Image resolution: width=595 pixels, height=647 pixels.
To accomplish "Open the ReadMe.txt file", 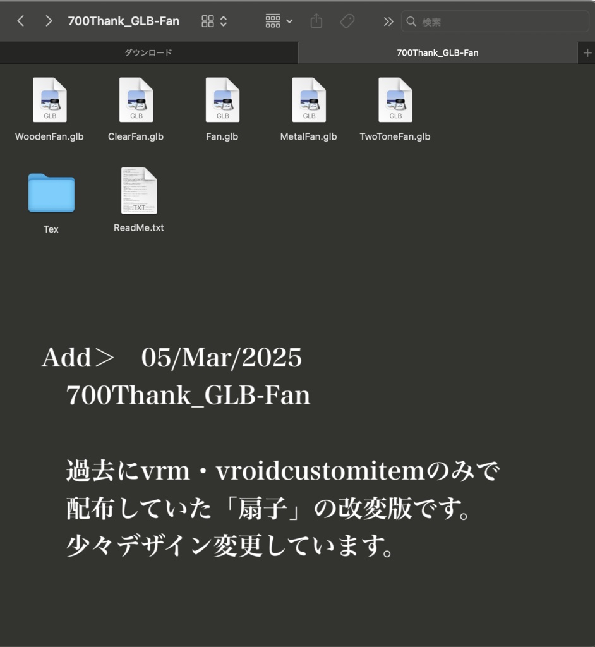I will [138, 191].
